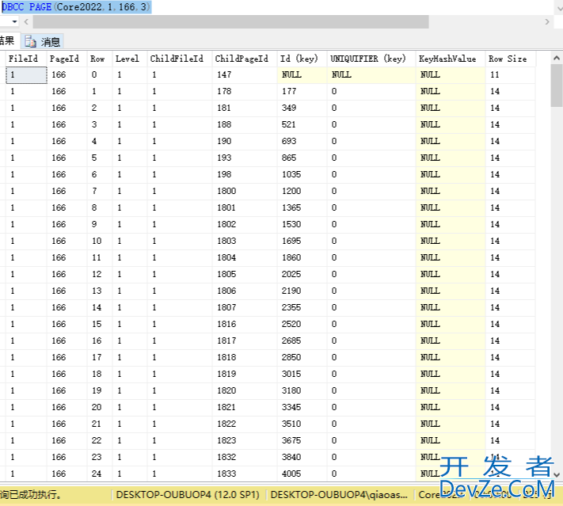Click the server name DESKTOP-OUBUOP4 (12.0 SP1) in status bar

pyautogui.click(x=188, y=495)
